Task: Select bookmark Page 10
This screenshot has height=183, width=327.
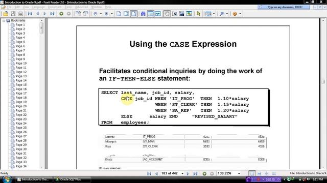Action: click(21, 63)
